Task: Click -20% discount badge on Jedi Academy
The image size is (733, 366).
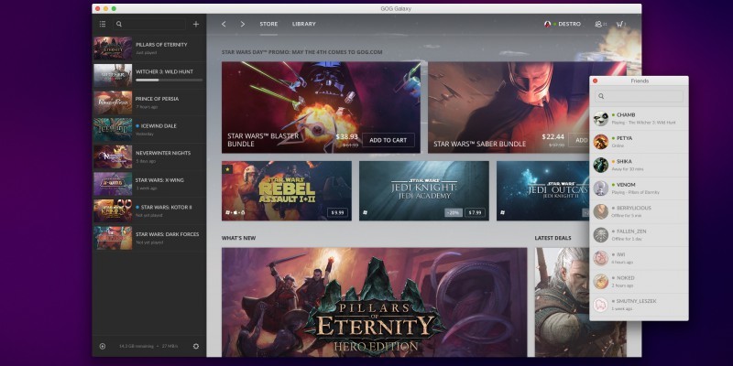Action: [x=454, y=213]
